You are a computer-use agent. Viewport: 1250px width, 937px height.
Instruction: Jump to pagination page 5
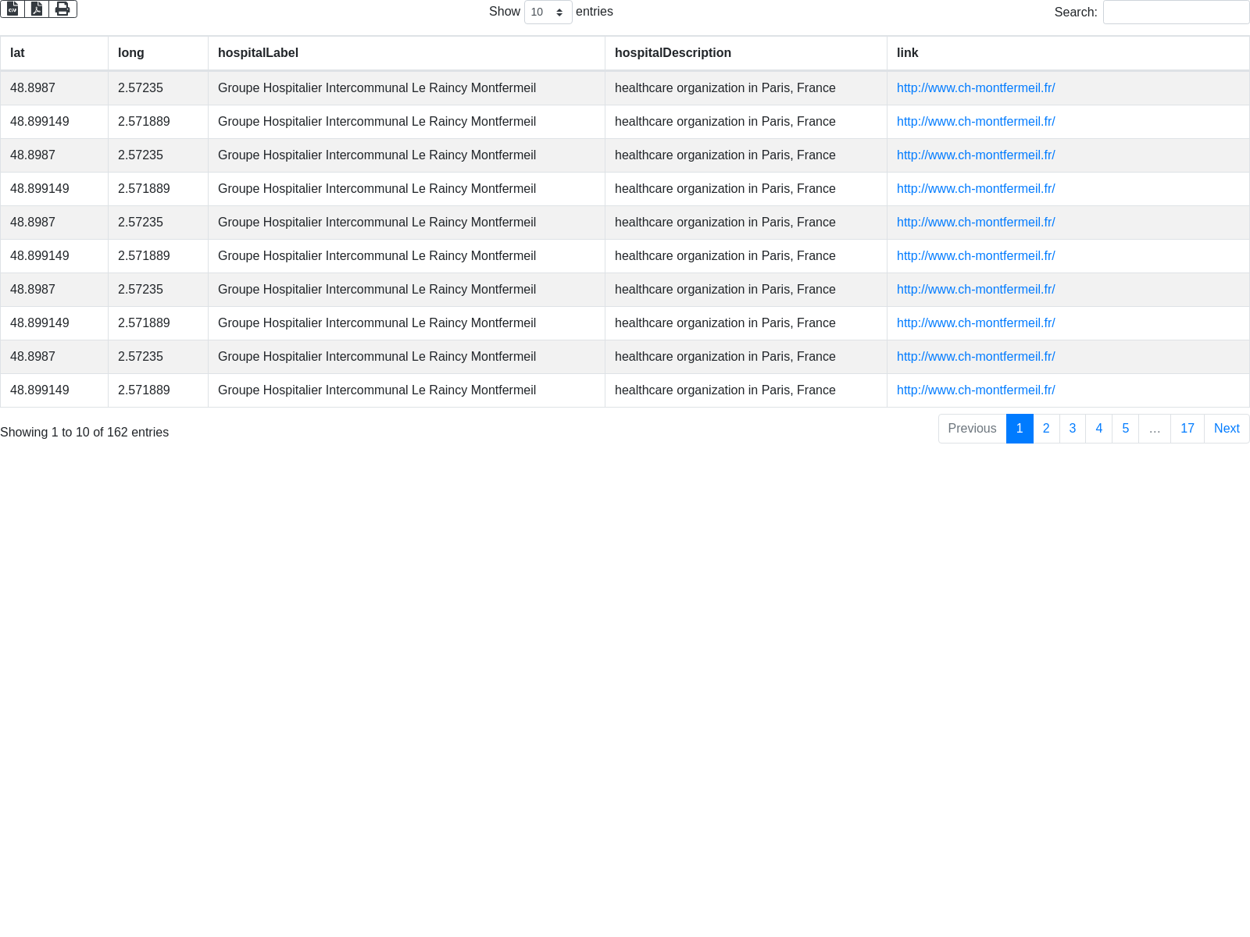1125,429
